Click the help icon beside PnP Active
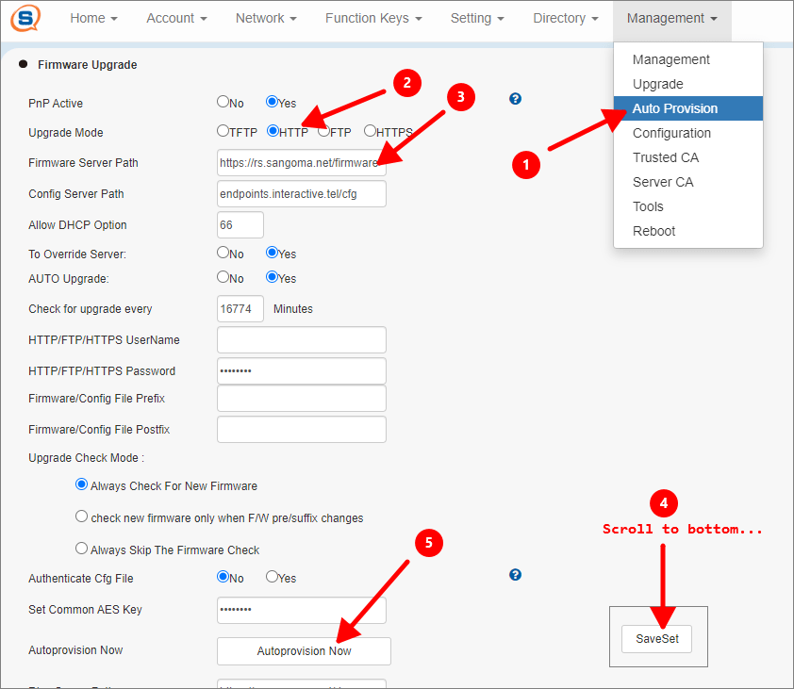The image size is (794, 689). (515, 98)
